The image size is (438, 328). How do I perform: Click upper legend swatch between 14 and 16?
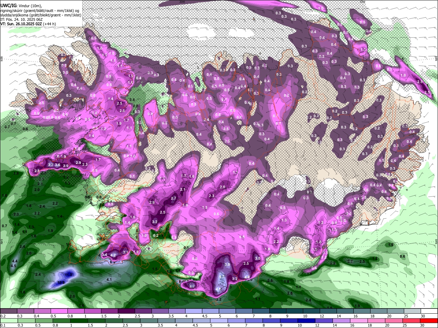pyautogui.click(x=345, y=311)
